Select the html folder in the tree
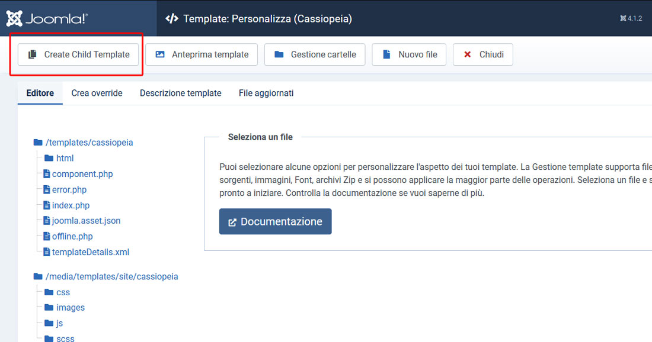Viewport: 652px width, 342px height. coord(65,158)
